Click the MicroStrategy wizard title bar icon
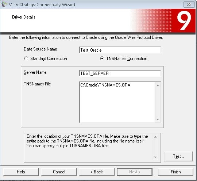Viewport: 197px width, 181px height. point(4,4)
